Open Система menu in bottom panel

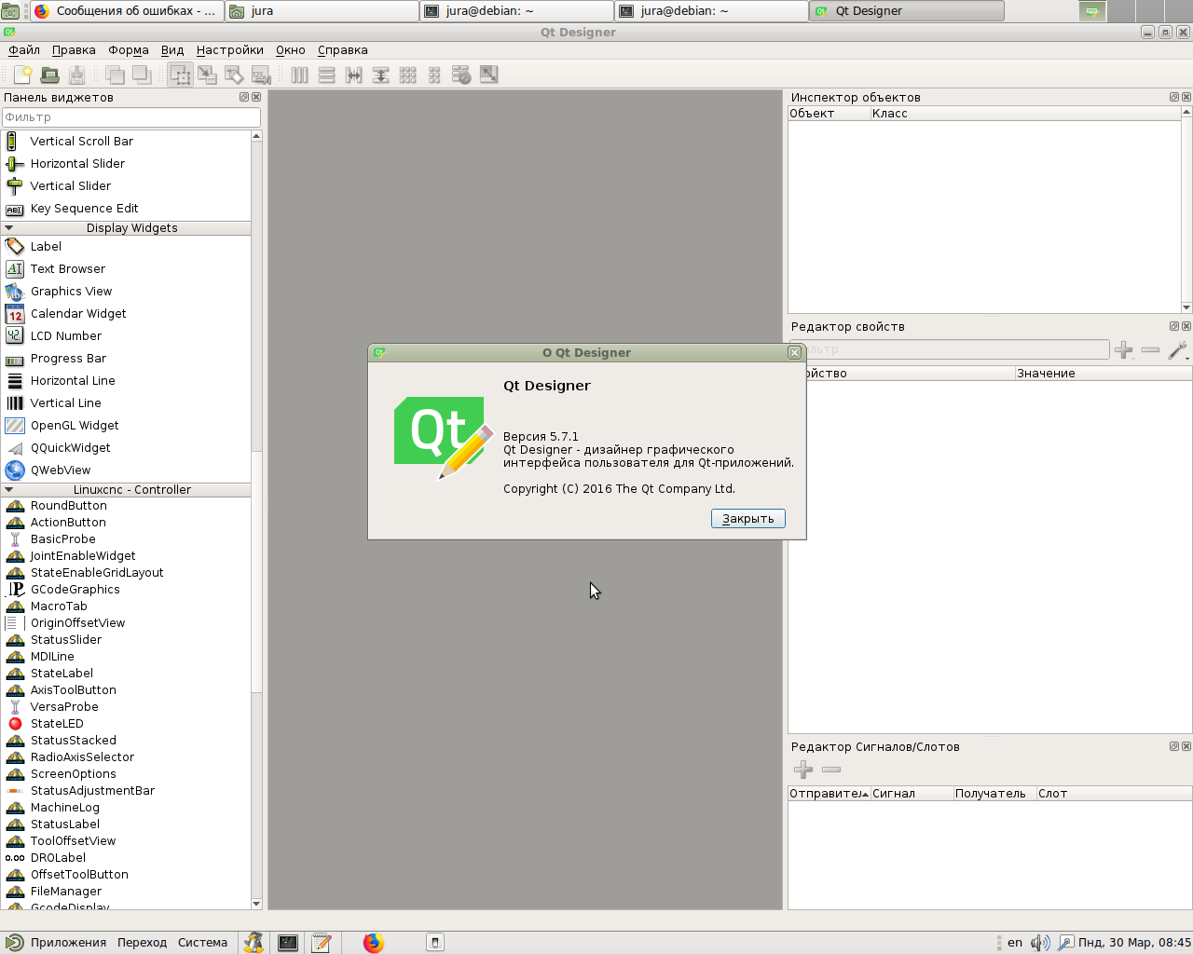tap(202, 943)
